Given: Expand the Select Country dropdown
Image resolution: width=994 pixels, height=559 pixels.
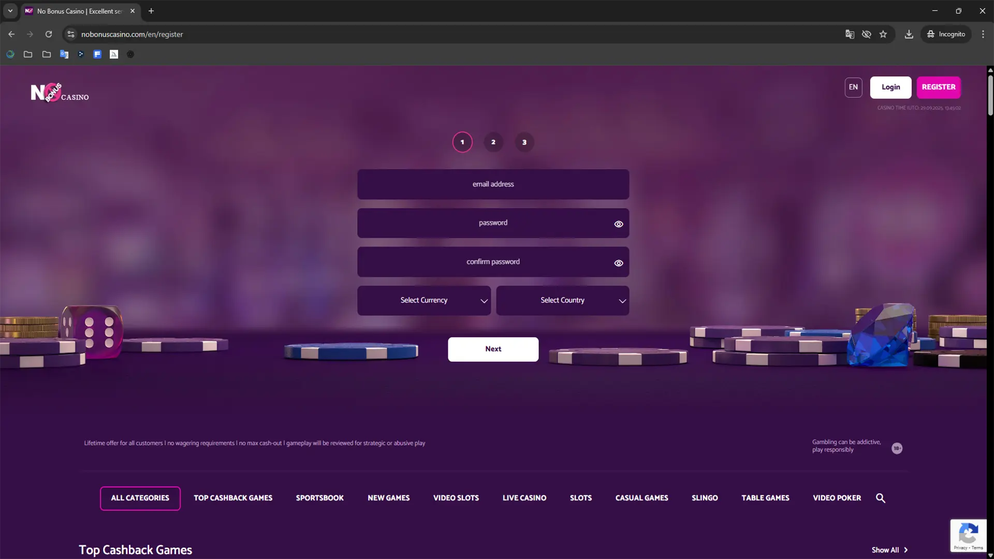Looking at the screenshot, I should 562,300.
